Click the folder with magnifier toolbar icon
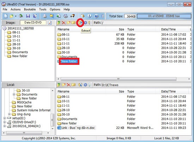194x142 pixels. 52,16
